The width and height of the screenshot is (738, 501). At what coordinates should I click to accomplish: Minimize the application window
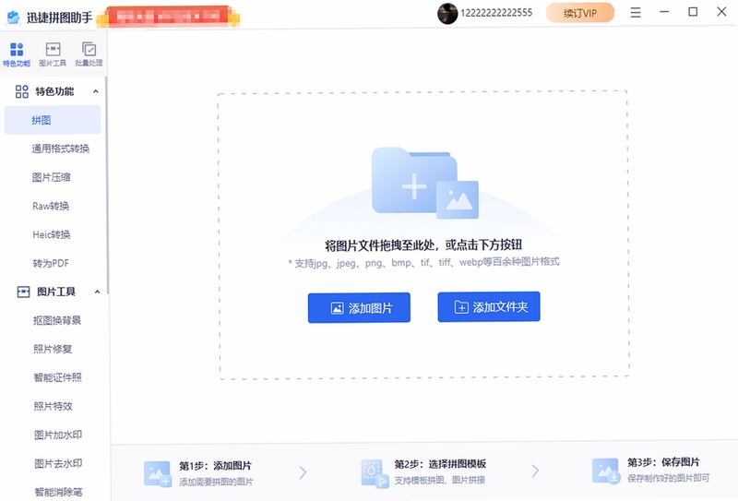(664, 12)
